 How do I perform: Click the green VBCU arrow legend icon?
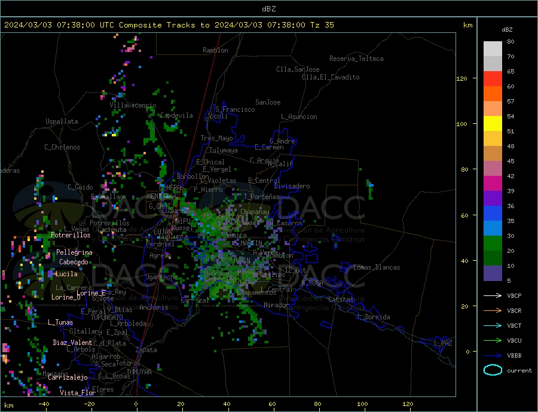(493, 341)
